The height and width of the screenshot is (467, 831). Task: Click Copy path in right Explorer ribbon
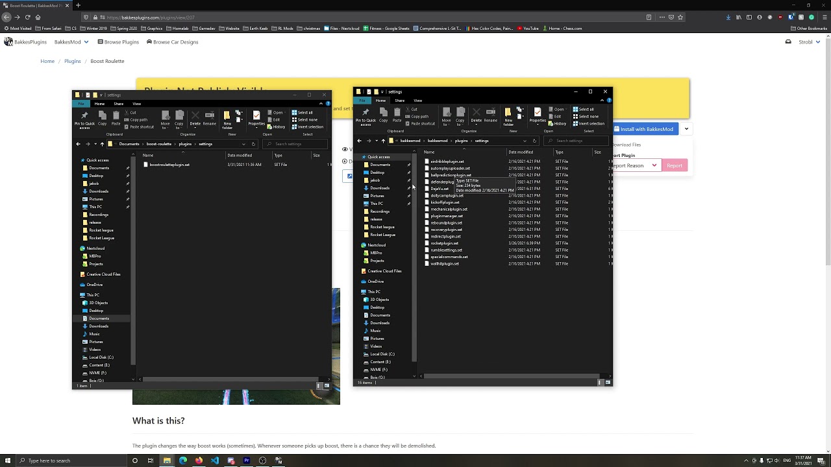point(417,117)
